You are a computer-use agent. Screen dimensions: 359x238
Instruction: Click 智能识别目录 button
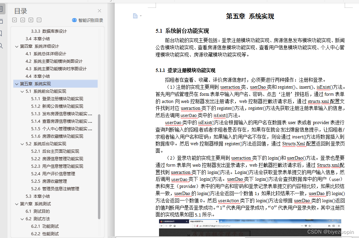(87, 20)
